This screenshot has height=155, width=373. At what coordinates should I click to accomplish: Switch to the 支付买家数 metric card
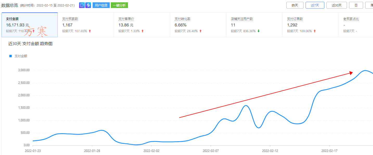pyautogui.click(x=86, y=25)
